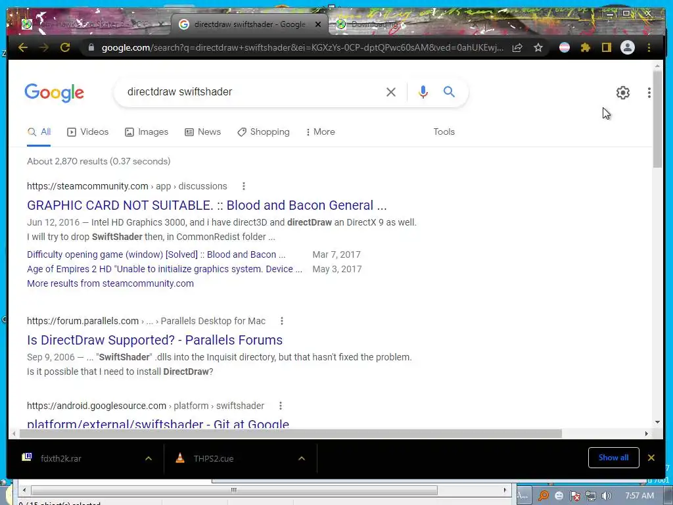The height and width of the screenshot is (505, 673).
Task: Click the network icon in system tray
Action: point(591,496)
